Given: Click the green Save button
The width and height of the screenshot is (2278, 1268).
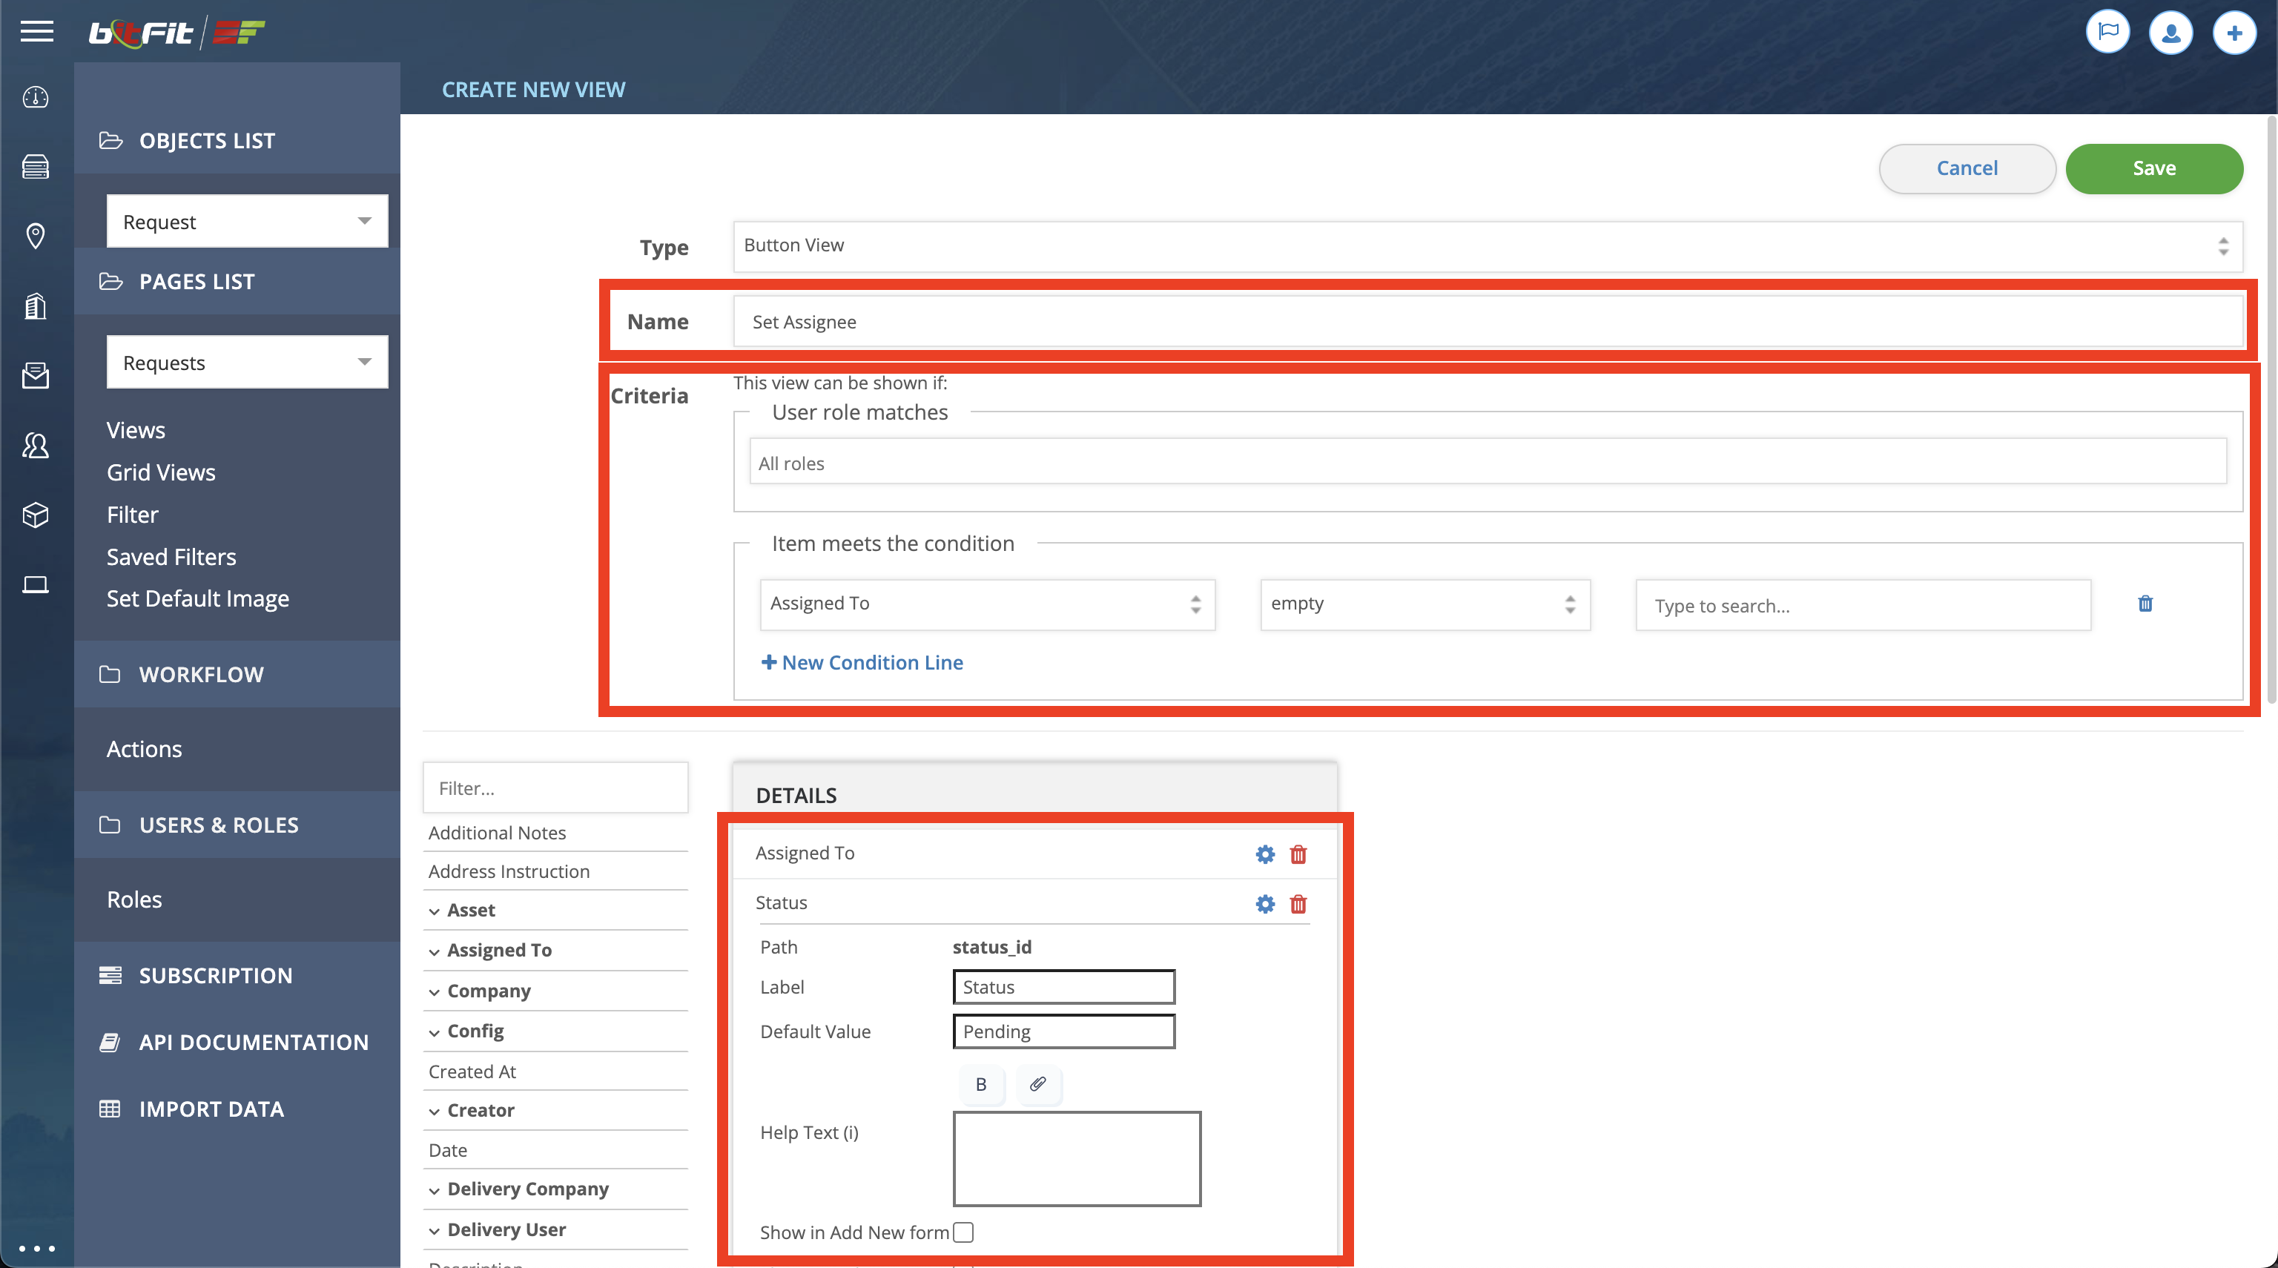Looking at the screenshot, I should point(2153,168).
